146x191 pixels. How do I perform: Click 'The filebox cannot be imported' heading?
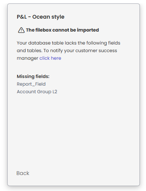[x=63, y=30]
